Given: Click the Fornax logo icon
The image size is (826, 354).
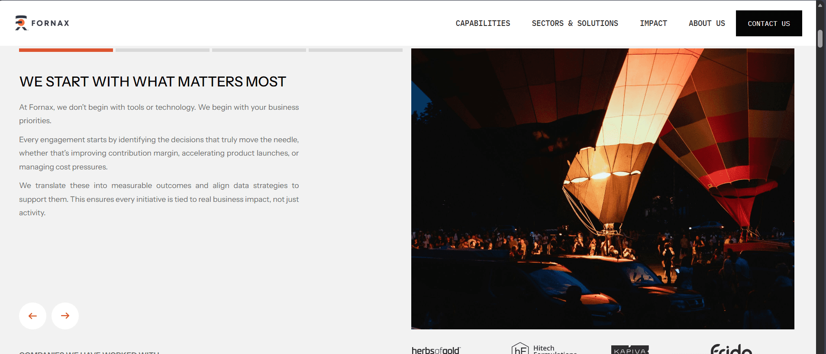Looking at the screenshot, I should click(x=21, y=23).
